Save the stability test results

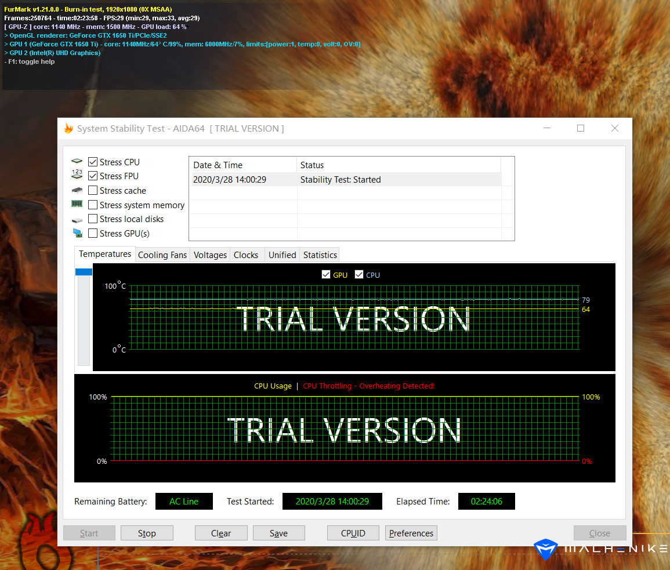pos(278,533)
